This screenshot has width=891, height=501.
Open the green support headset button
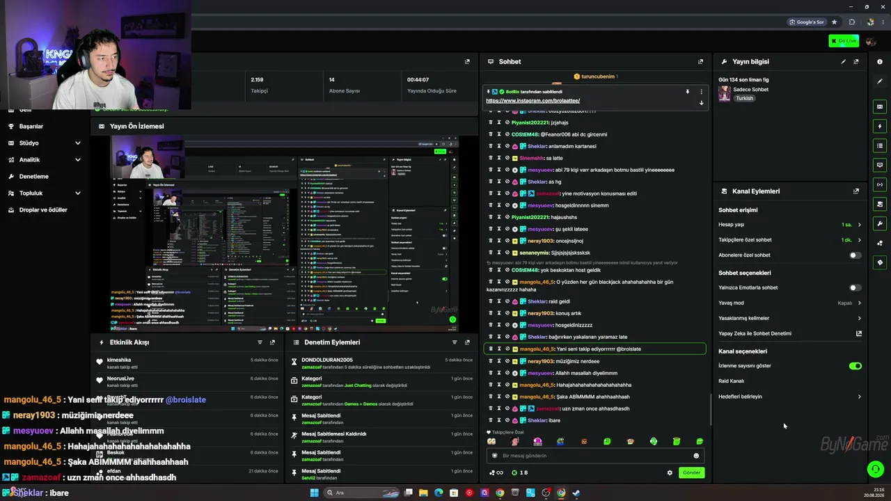[x=876, y=470]
